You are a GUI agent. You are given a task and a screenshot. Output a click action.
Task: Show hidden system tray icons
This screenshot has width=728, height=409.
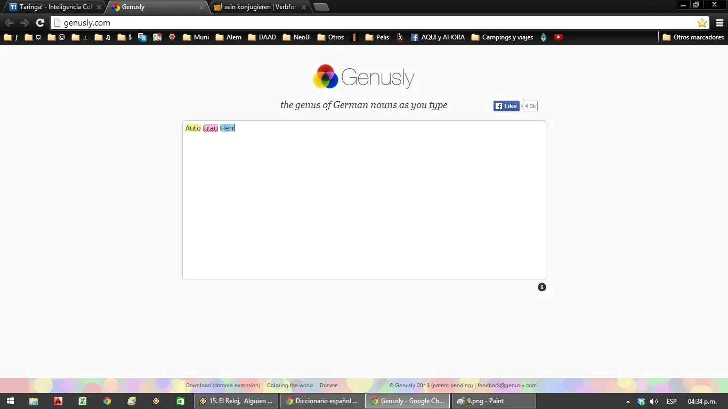(628, 402)
